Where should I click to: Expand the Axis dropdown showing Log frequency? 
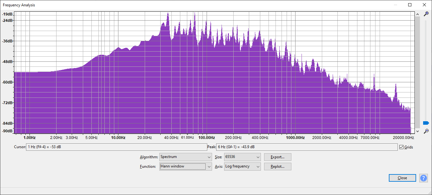click(x=242, y=167)
